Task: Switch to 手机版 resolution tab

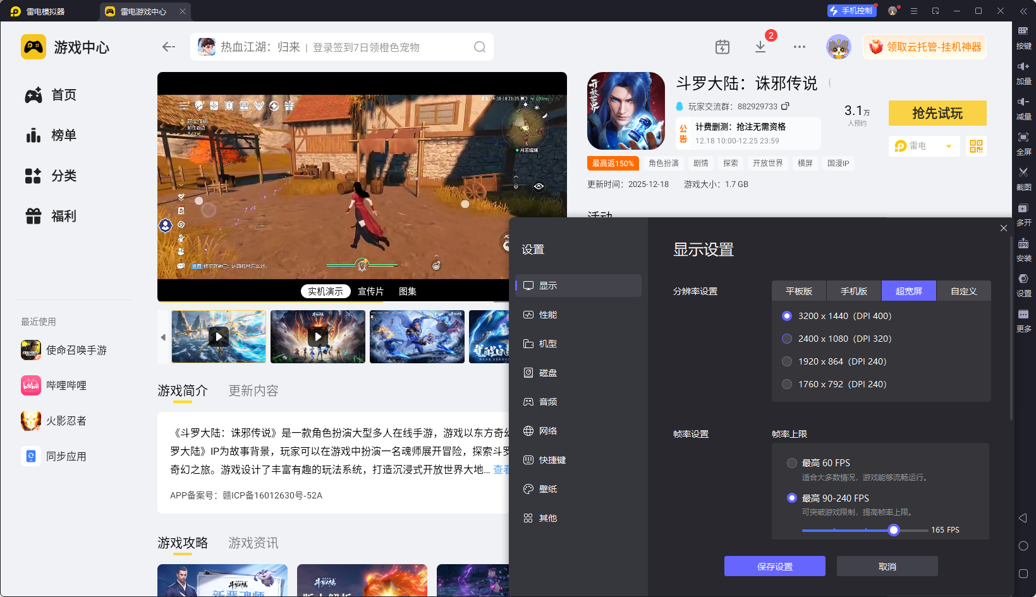Action: pos(854,291)
